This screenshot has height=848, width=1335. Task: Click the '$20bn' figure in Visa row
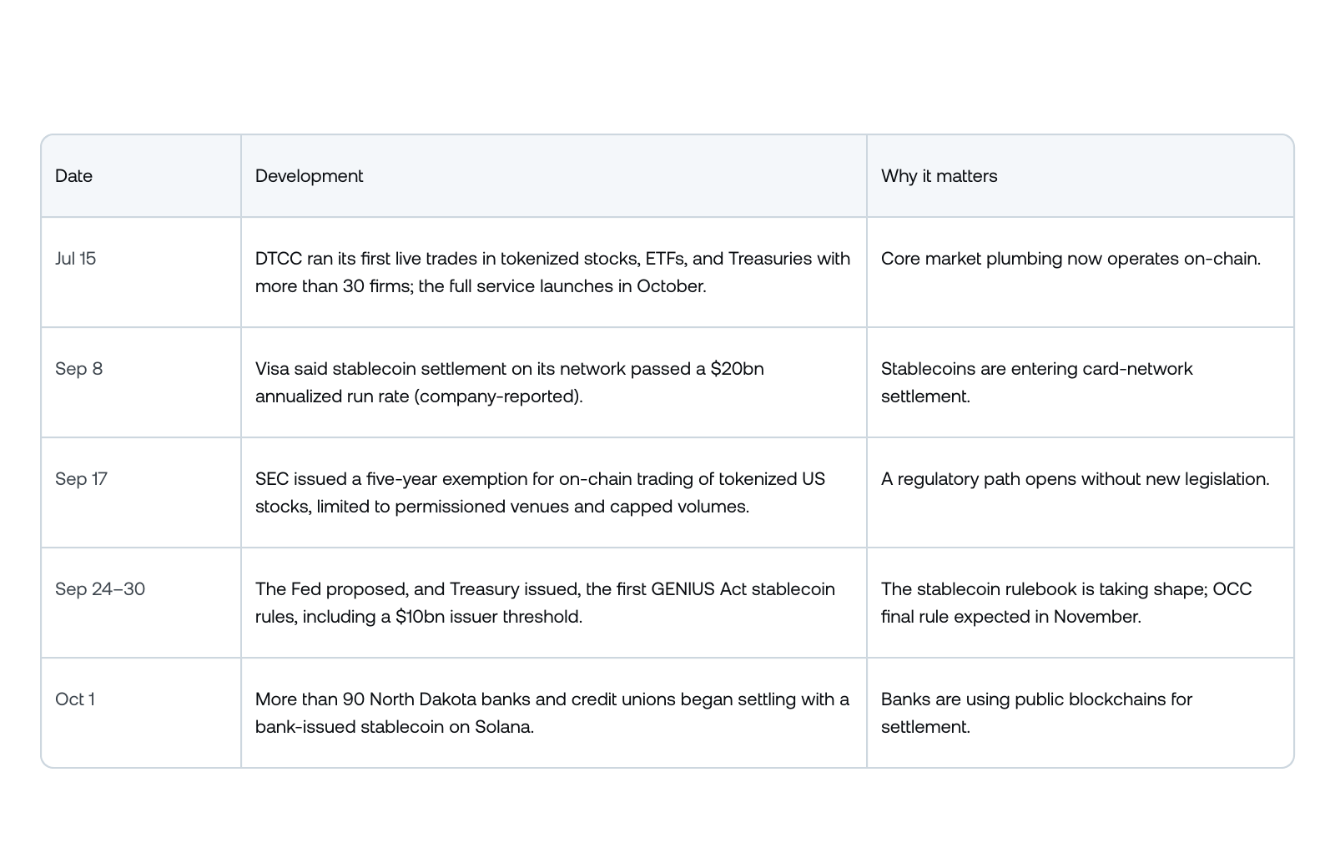coord(737,369)
